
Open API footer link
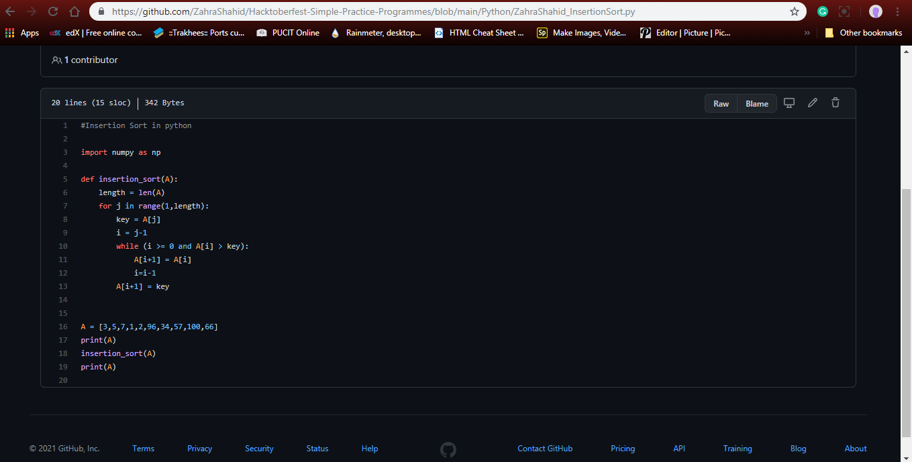[x=679, y=449]
